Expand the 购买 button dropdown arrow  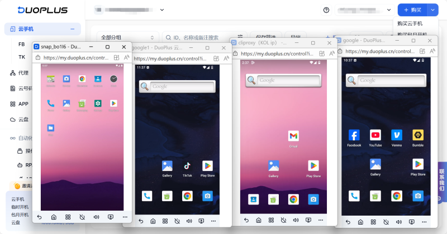pos(432,10)
